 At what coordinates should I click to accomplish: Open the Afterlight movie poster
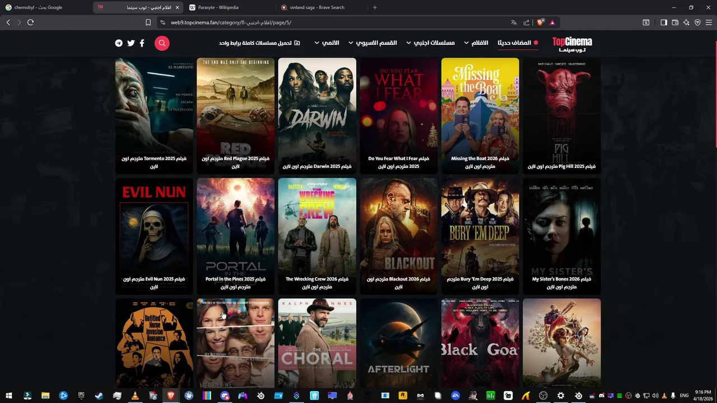pyautogui.click(x=399, y=343)
